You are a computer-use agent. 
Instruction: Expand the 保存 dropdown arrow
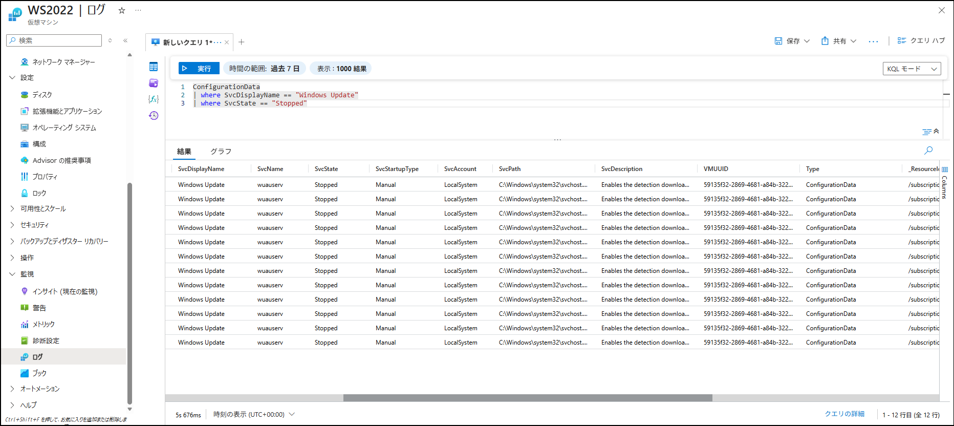(x=807, y=41)
